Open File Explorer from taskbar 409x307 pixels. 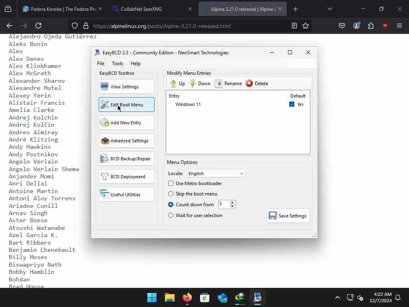(169, 297)
